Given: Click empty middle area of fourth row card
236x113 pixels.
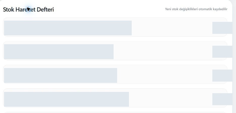Looking at the screenshot, I should coord(171,98).
